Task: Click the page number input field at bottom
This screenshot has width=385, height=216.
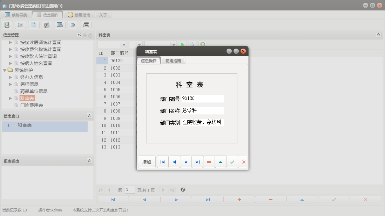Action: tap(130, 189)
